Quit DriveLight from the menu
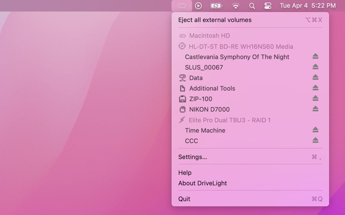Viewport: 345px width, 215px height. point(250,199)
